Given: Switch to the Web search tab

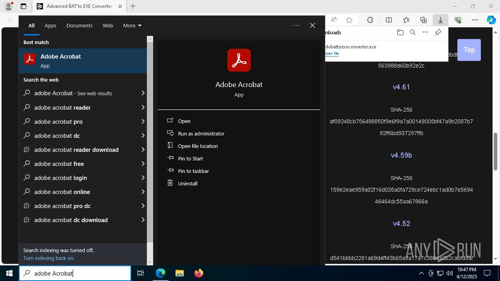Looking at the screenshot, I should pos(108,25).
